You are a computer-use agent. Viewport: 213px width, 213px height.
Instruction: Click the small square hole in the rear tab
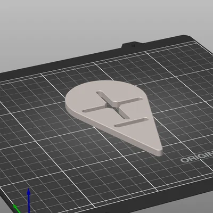tap(134, 46)
